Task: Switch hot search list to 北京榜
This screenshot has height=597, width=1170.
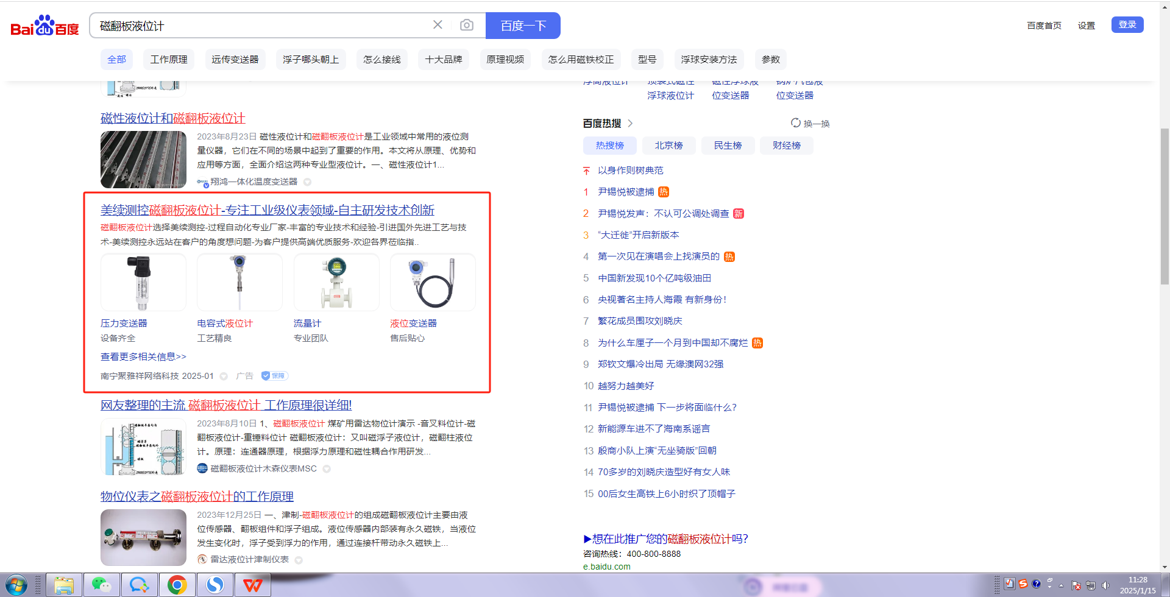Action: (668, 146)
